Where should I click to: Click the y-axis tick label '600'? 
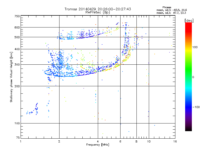[x=17, y=27]
